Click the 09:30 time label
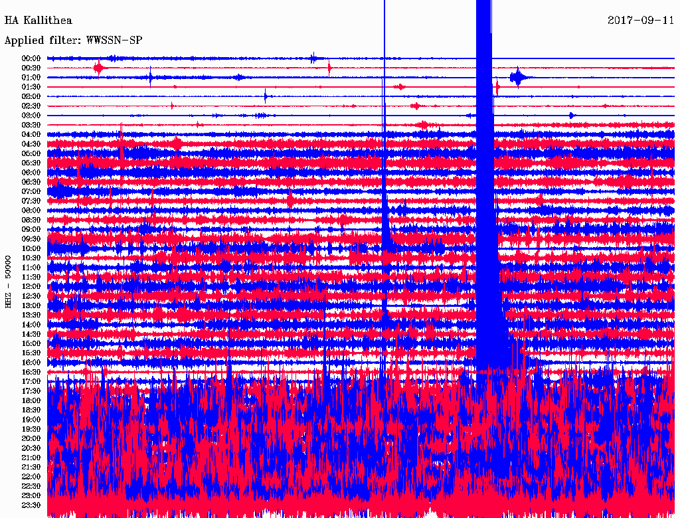The height and width of the screenshot is (518, 680). [31, 239]
